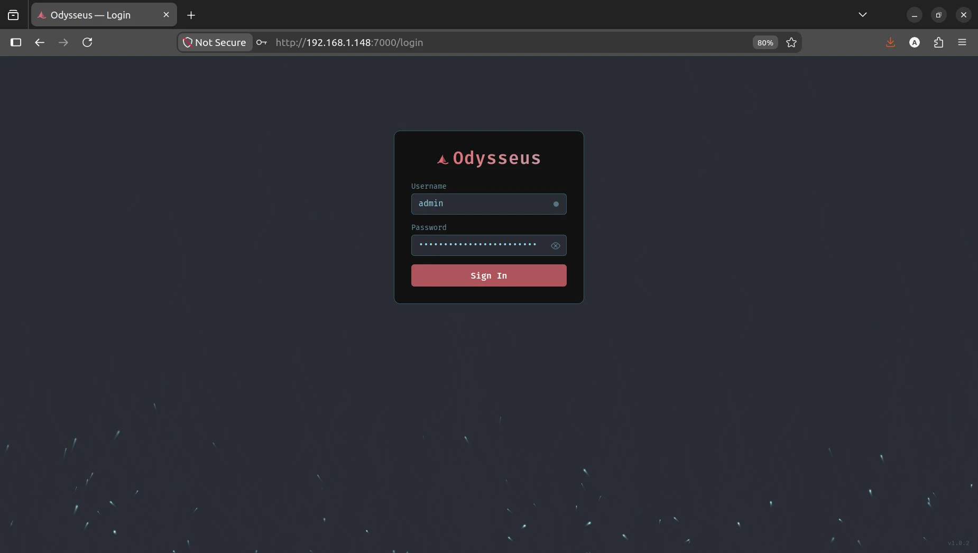The width and height of the screenshot is (978, 553).
Task: Click the Not Secure connection indicator
Action: click(x=215, y=42)
